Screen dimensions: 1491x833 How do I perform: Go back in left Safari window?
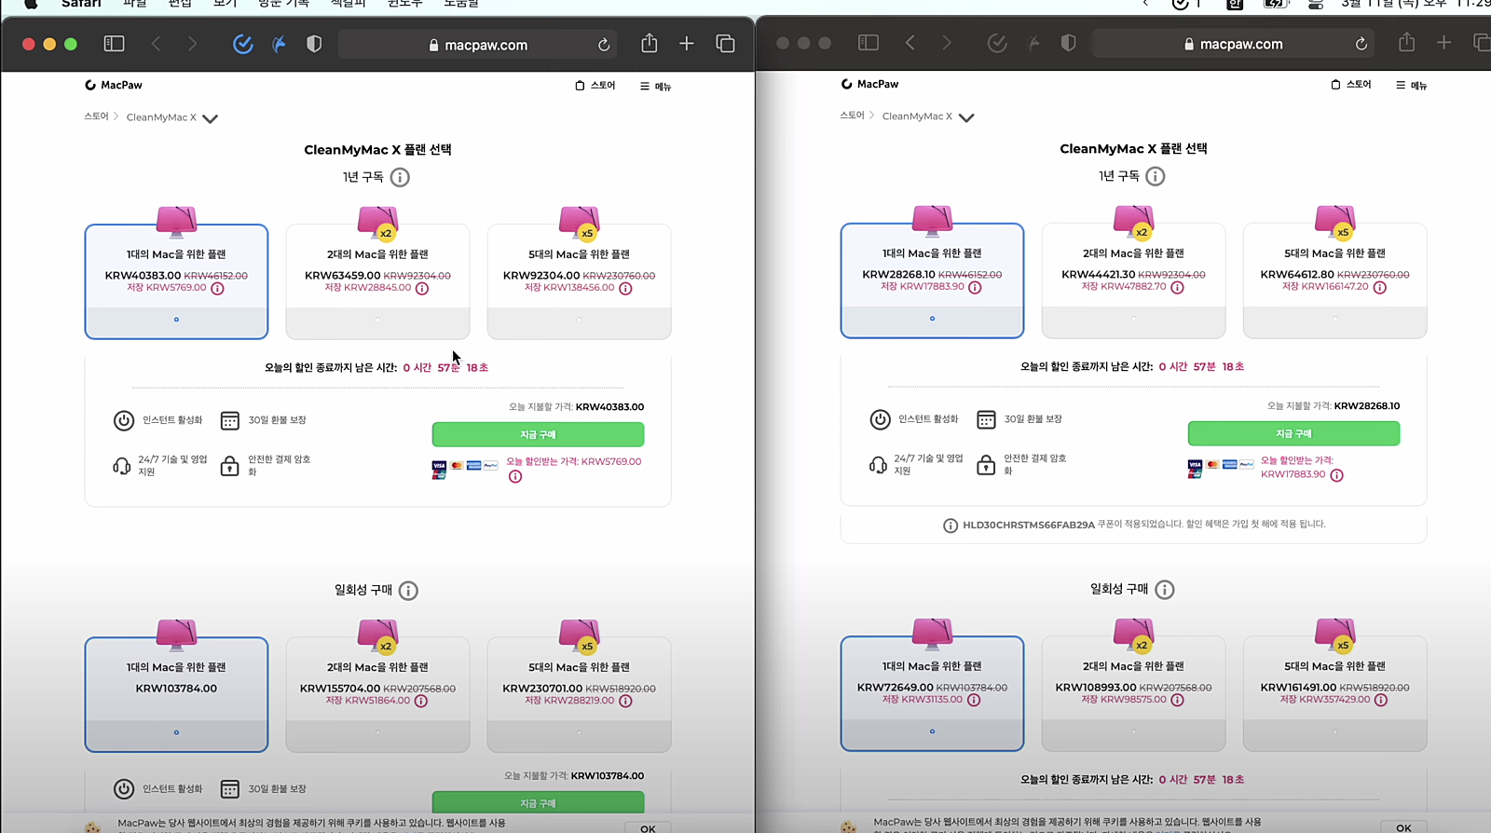pyautogui.click(x=157, y=44)
